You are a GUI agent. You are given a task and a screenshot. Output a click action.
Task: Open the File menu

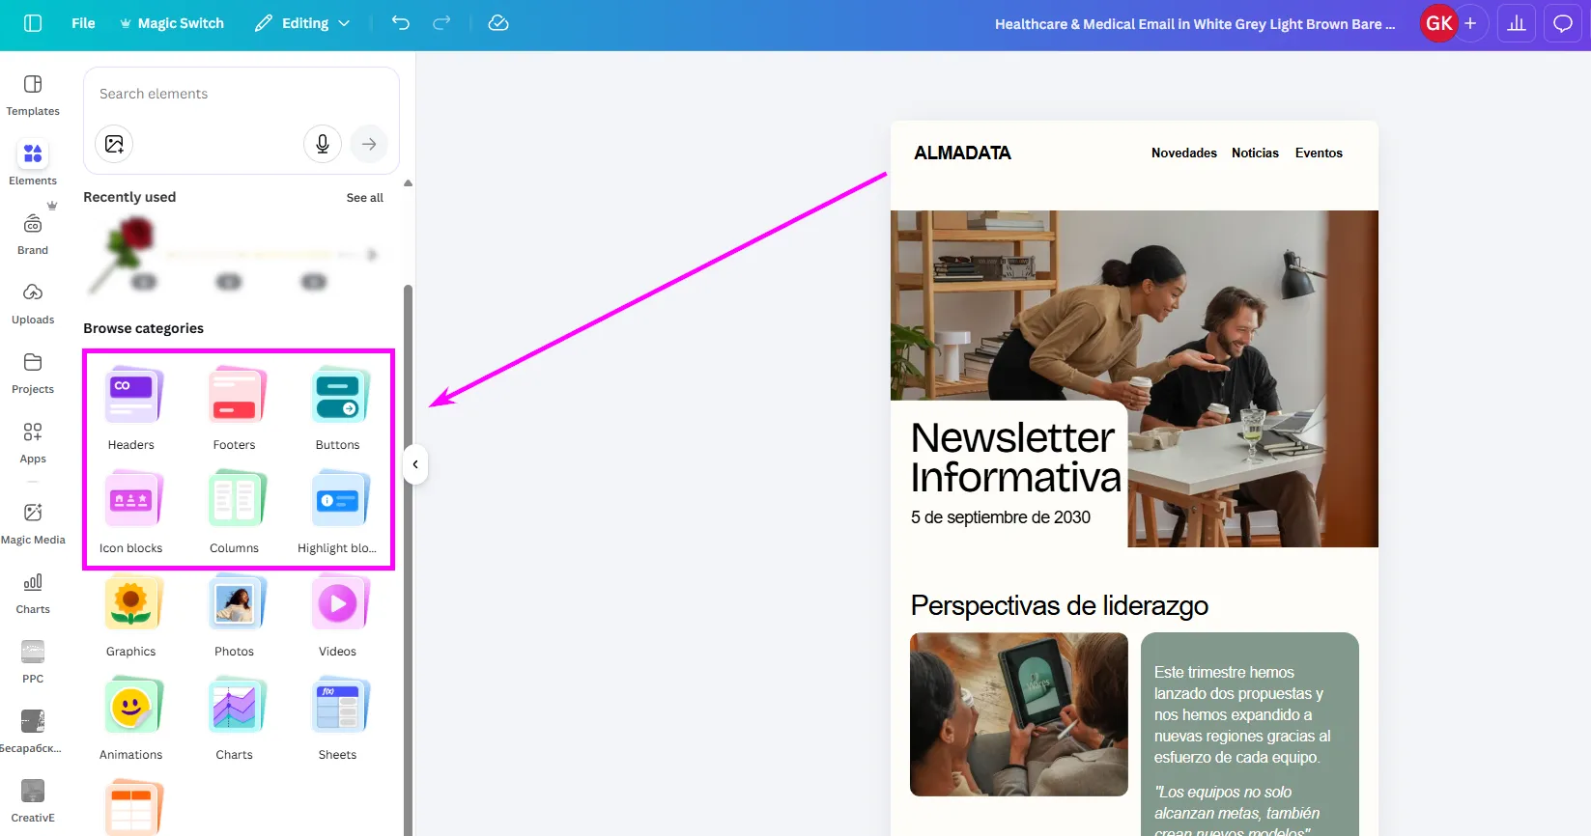click(x=83, y=23)
